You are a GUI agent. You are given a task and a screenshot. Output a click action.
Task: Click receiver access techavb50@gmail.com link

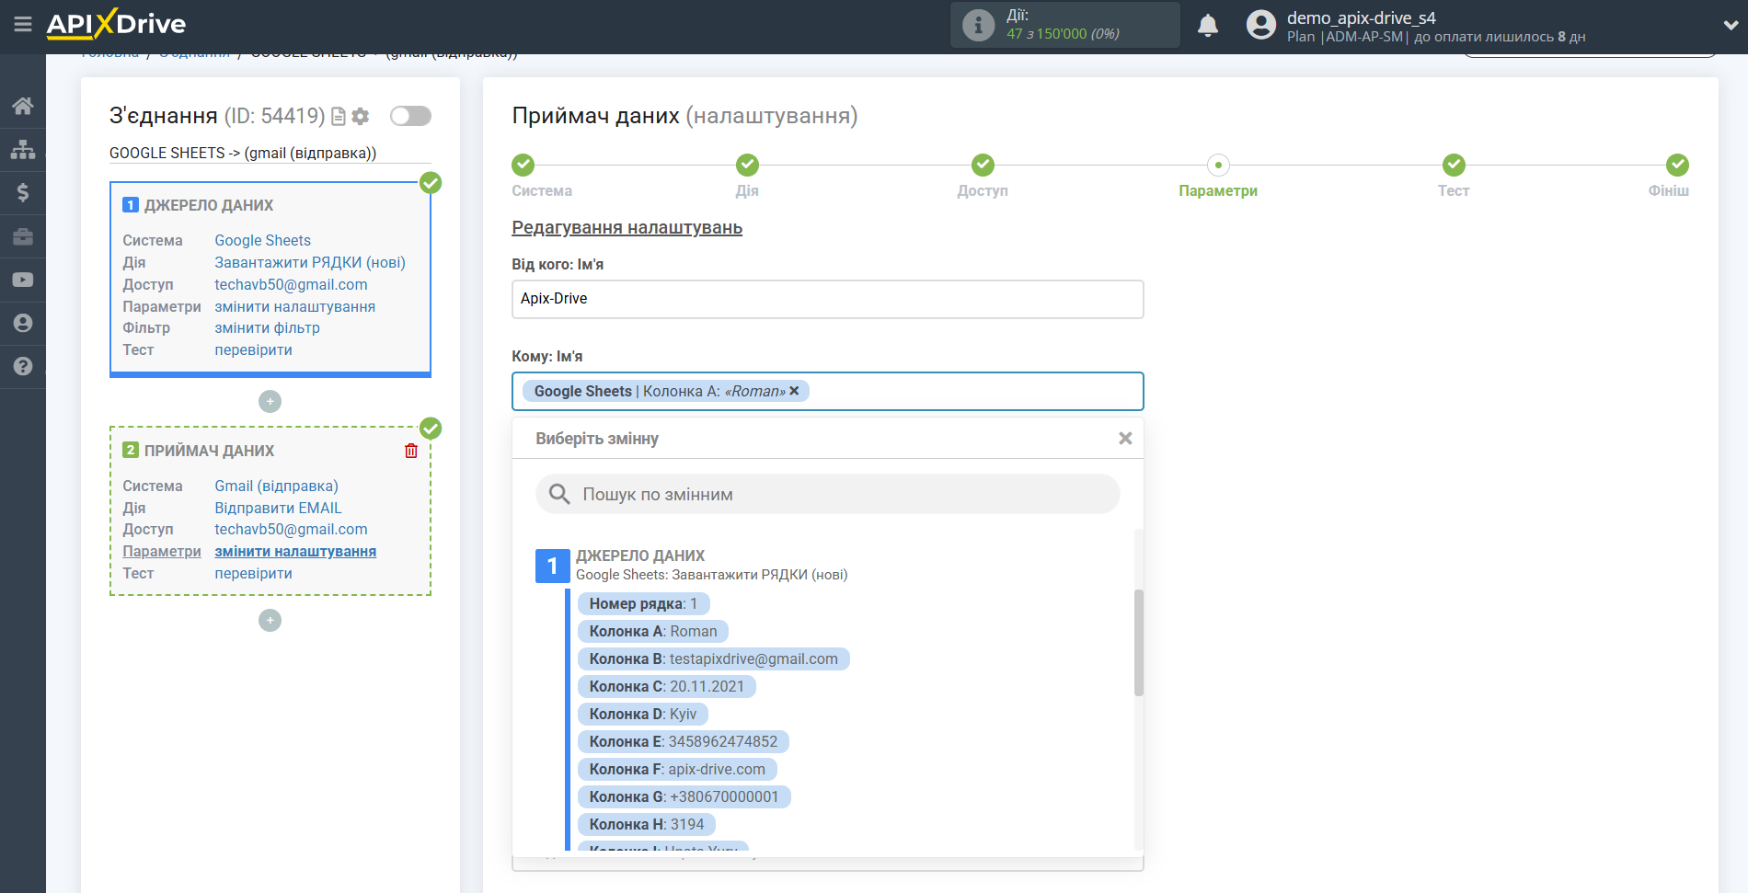[291, 529]
